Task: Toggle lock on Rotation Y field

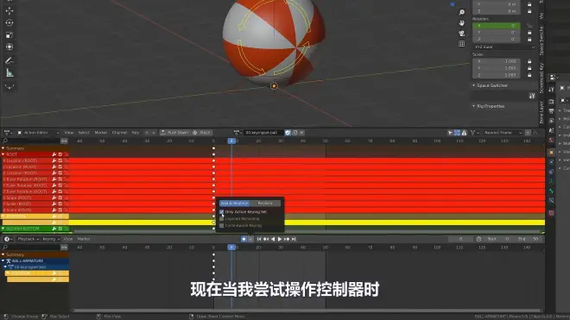Action: 529,32
